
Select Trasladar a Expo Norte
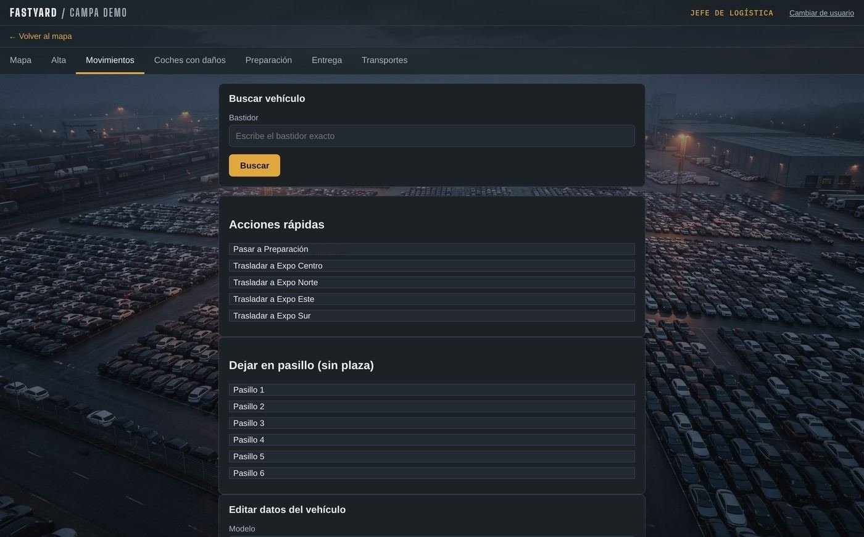(432, 283)
